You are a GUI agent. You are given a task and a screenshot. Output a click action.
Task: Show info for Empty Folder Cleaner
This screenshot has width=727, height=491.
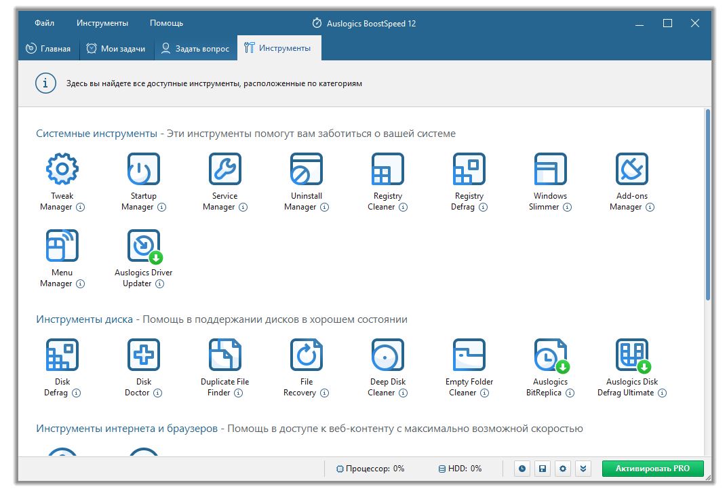pyautogui.click(x=484, y=393)
